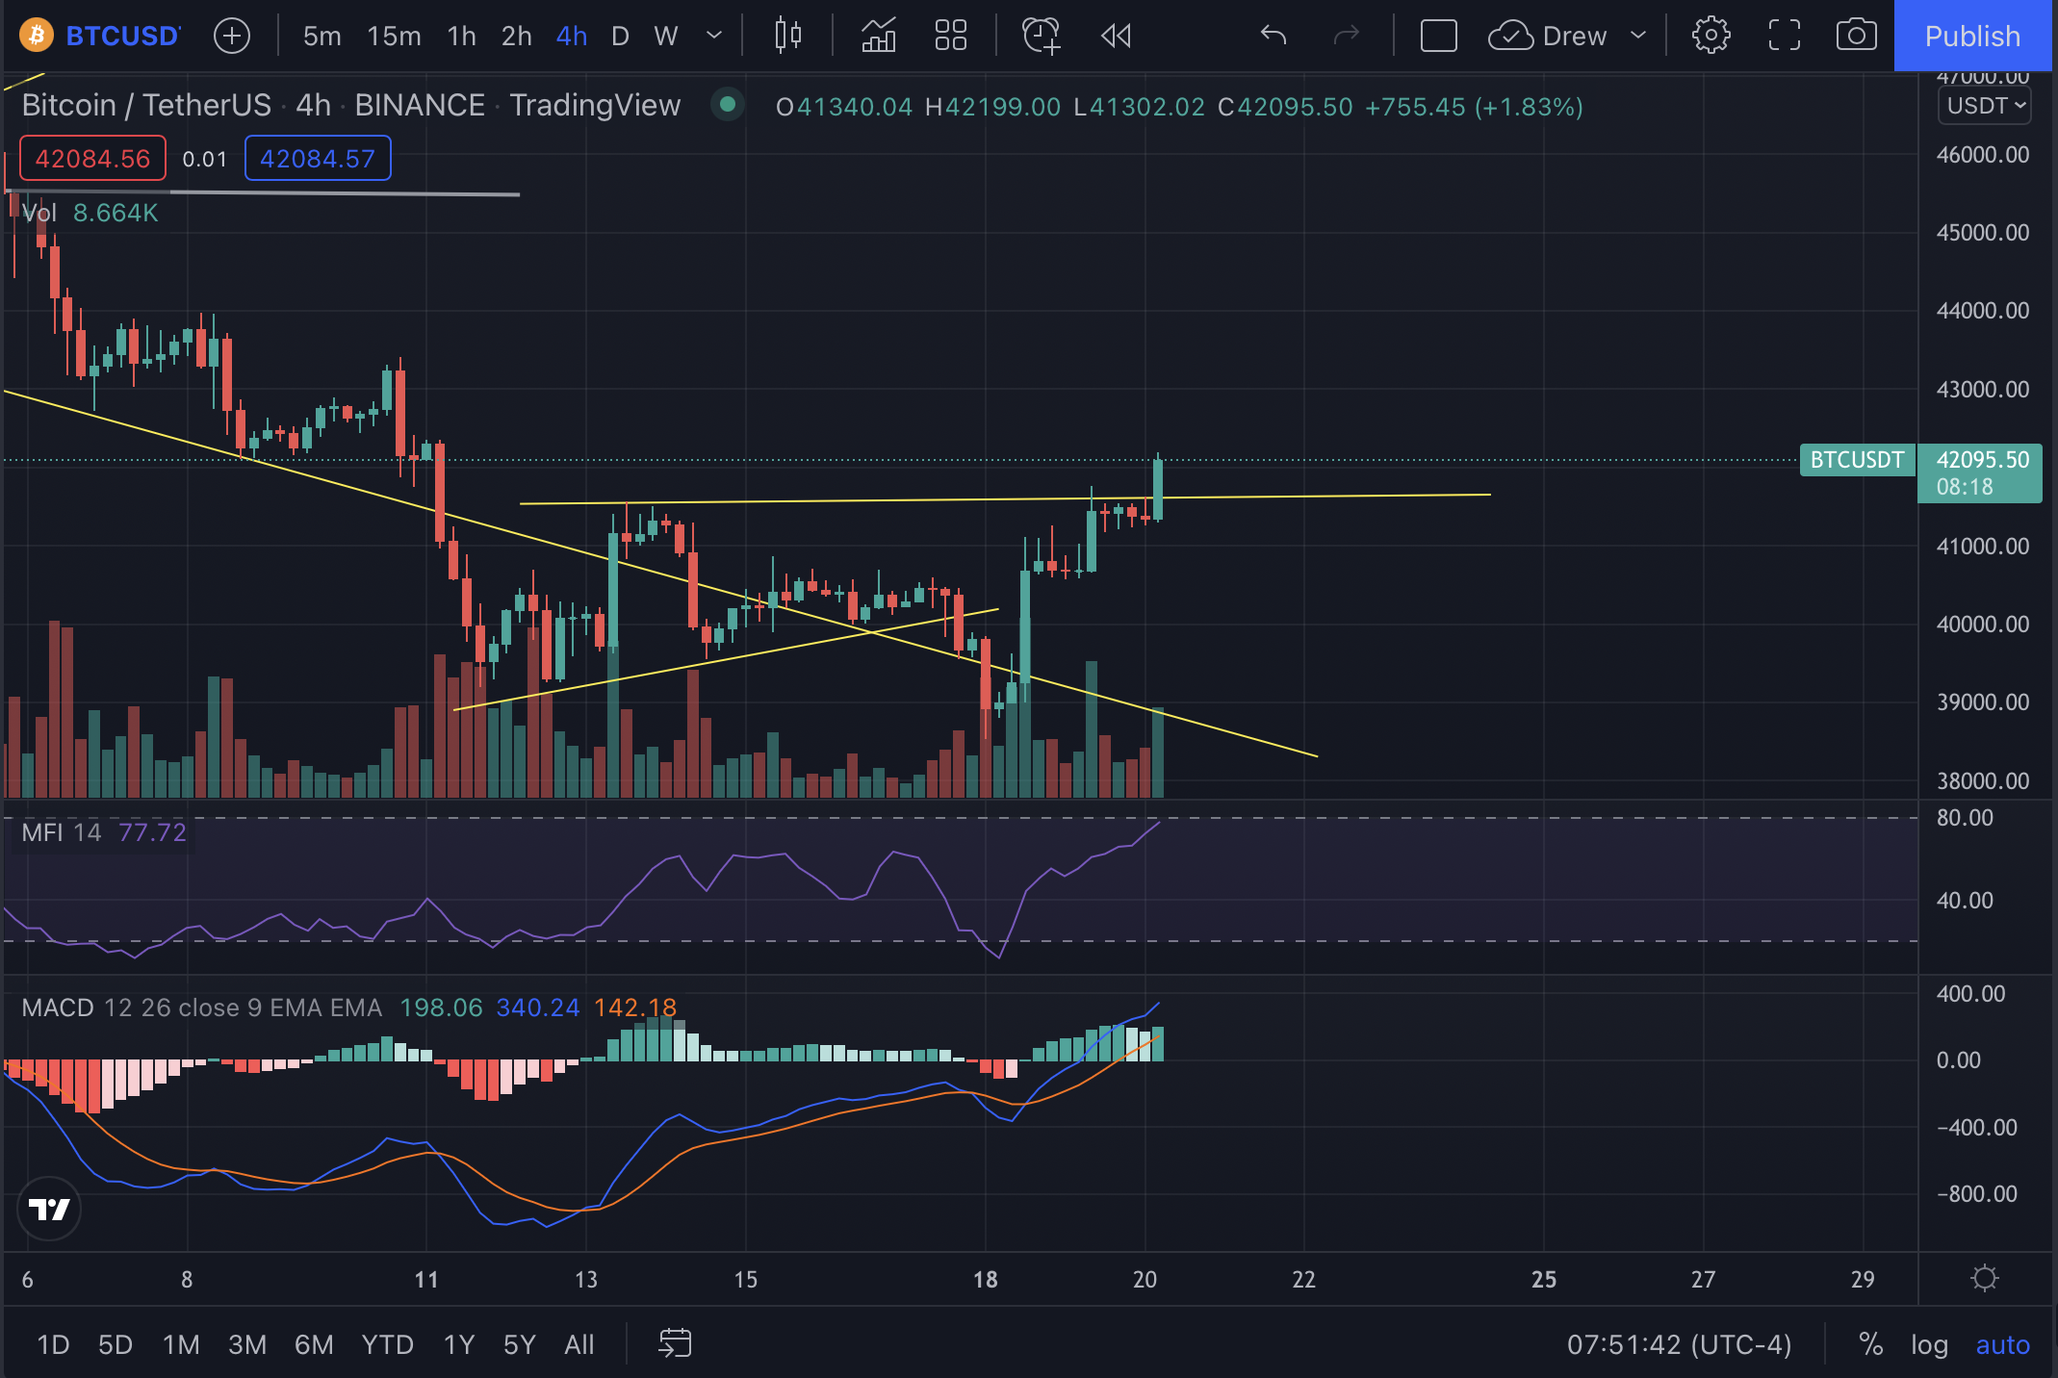Screen dimensions: 2058x1378
Task: Set date range to 1D
Action: click(x=53, y=1344)
